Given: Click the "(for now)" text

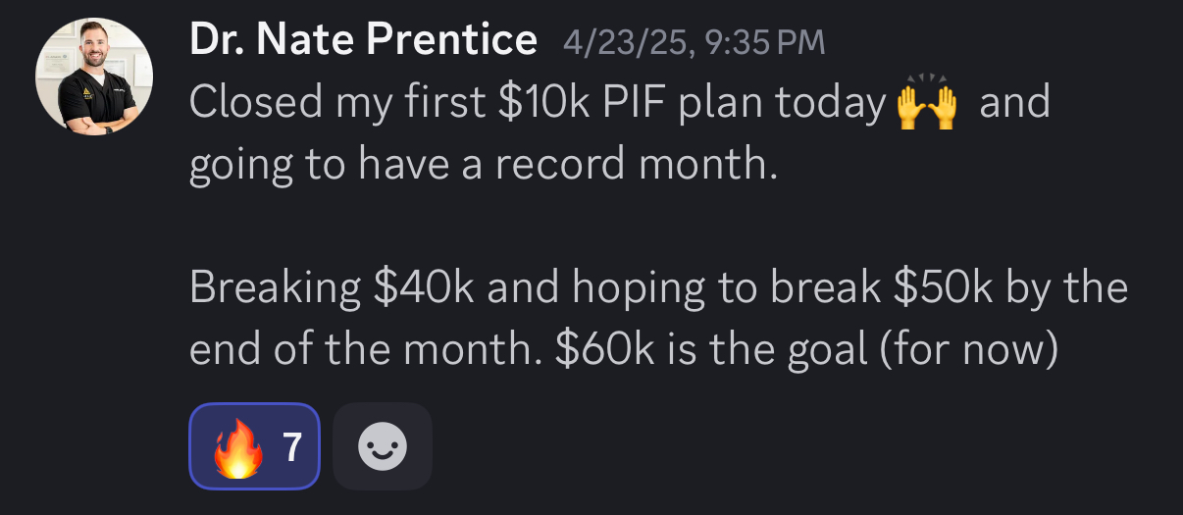Looking at the screenshot, I should point(969,349).
